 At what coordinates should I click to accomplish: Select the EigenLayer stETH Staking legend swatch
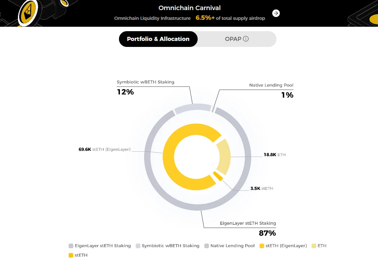point(70,246)
